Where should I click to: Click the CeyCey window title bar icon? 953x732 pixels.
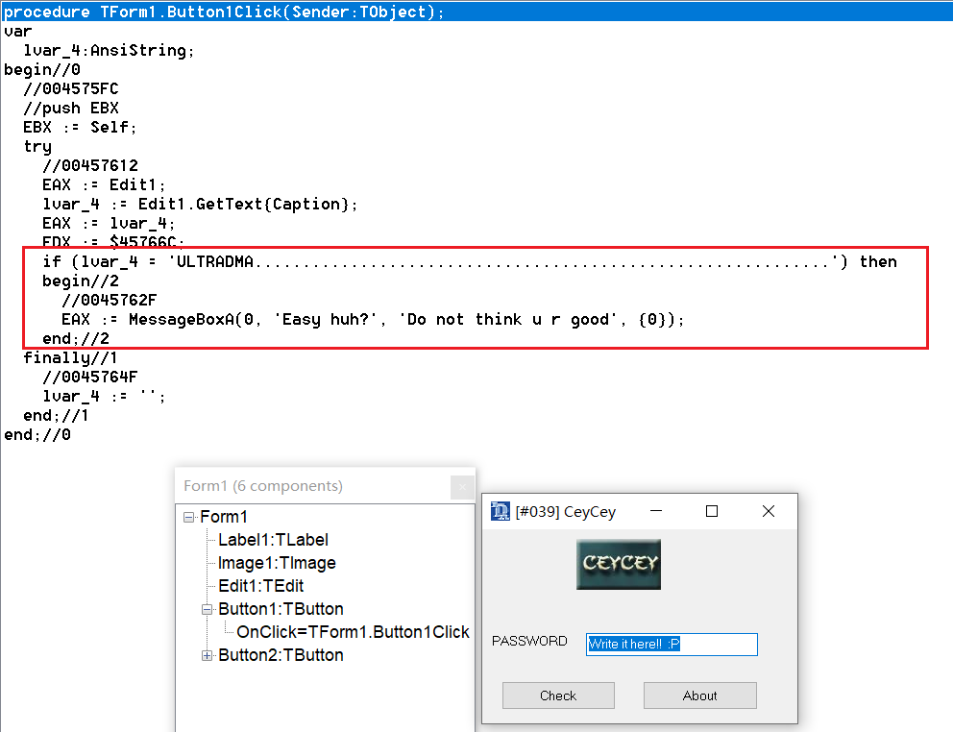click(x=500, y=511)
